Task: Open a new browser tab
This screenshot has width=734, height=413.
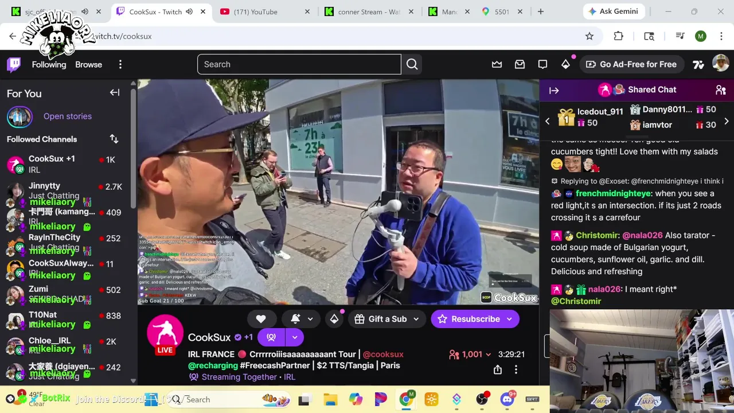Action: tap(540, 11)
